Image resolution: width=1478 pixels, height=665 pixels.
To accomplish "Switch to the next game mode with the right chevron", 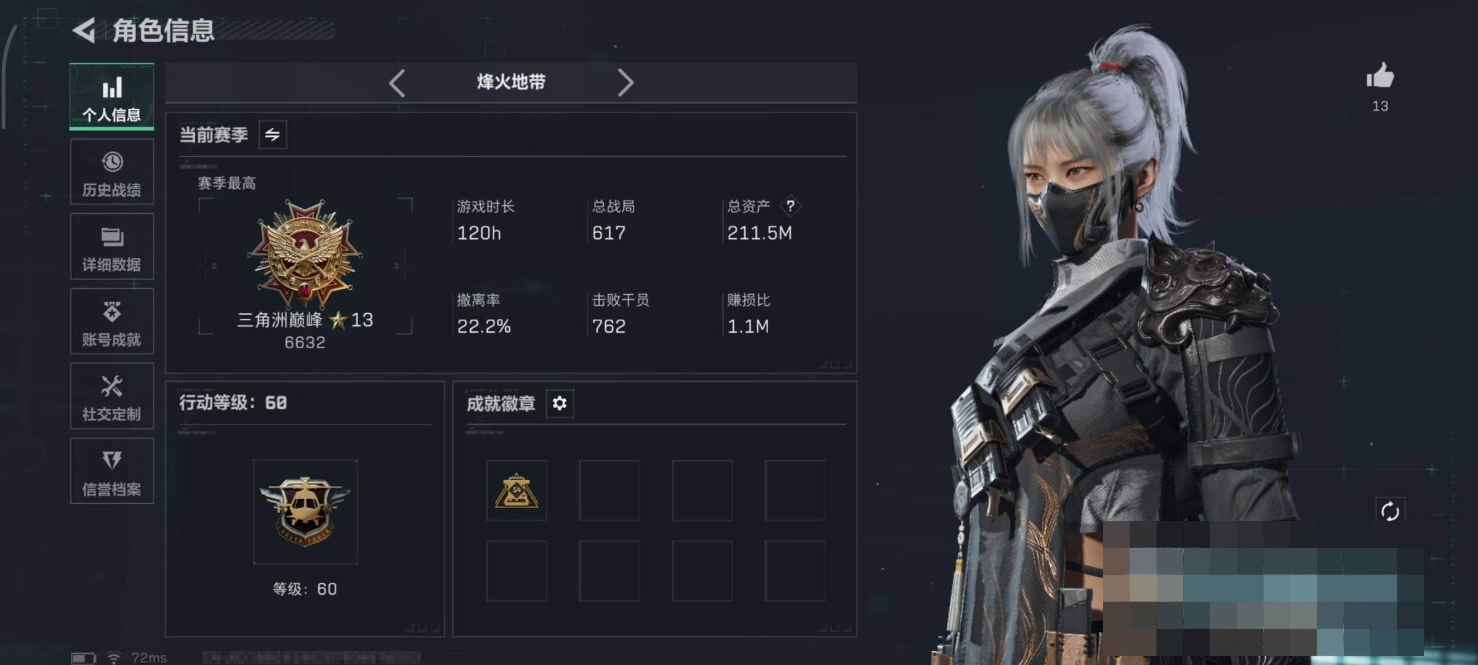I will coord(625,83).
